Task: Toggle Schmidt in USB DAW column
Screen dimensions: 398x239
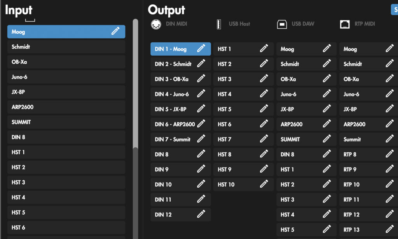Action: (x=306, y=64)
